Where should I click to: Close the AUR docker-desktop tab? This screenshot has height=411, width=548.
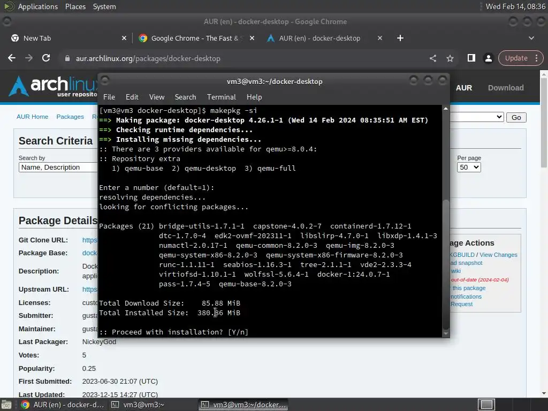[x=380, y=38]
